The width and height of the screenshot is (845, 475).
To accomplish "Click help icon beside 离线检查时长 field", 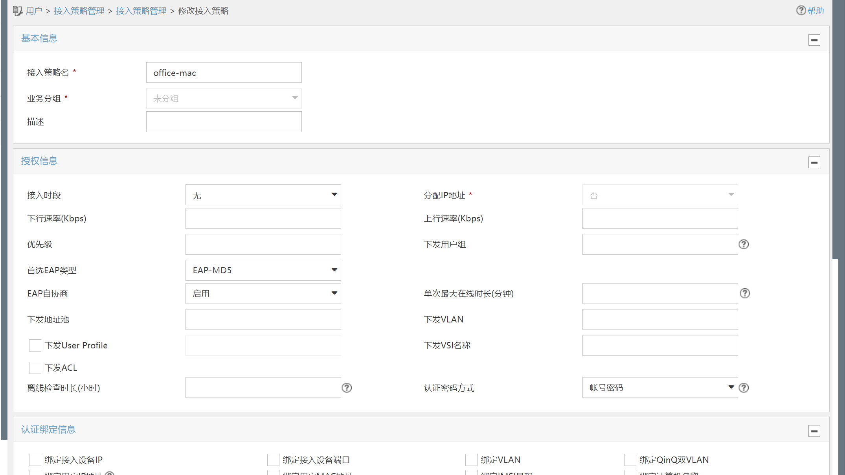I will pos(347,388).
